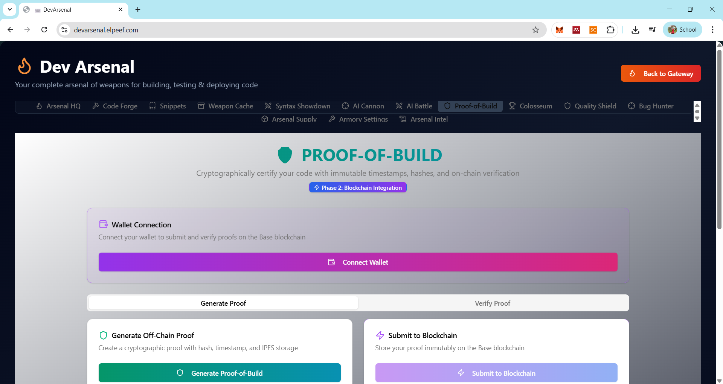Click the browser Extensions puzzle icon
The height and width of the screenshot is (384, 723).
610,29
